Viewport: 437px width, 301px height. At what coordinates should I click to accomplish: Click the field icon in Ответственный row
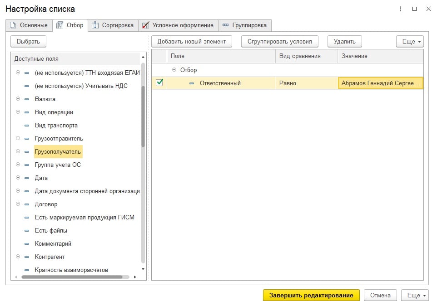(192, 83)
